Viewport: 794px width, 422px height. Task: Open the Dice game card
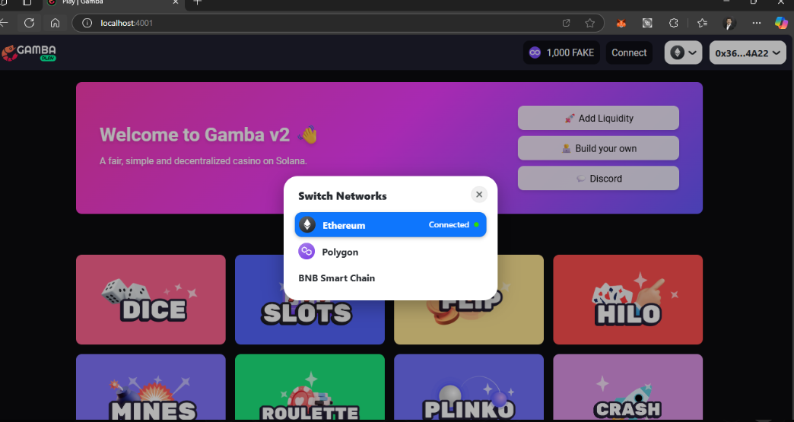point(151,300)
